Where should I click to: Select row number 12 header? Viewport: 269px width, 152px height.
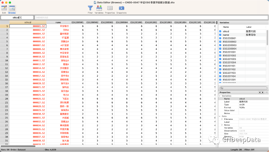tap(5, 68)
